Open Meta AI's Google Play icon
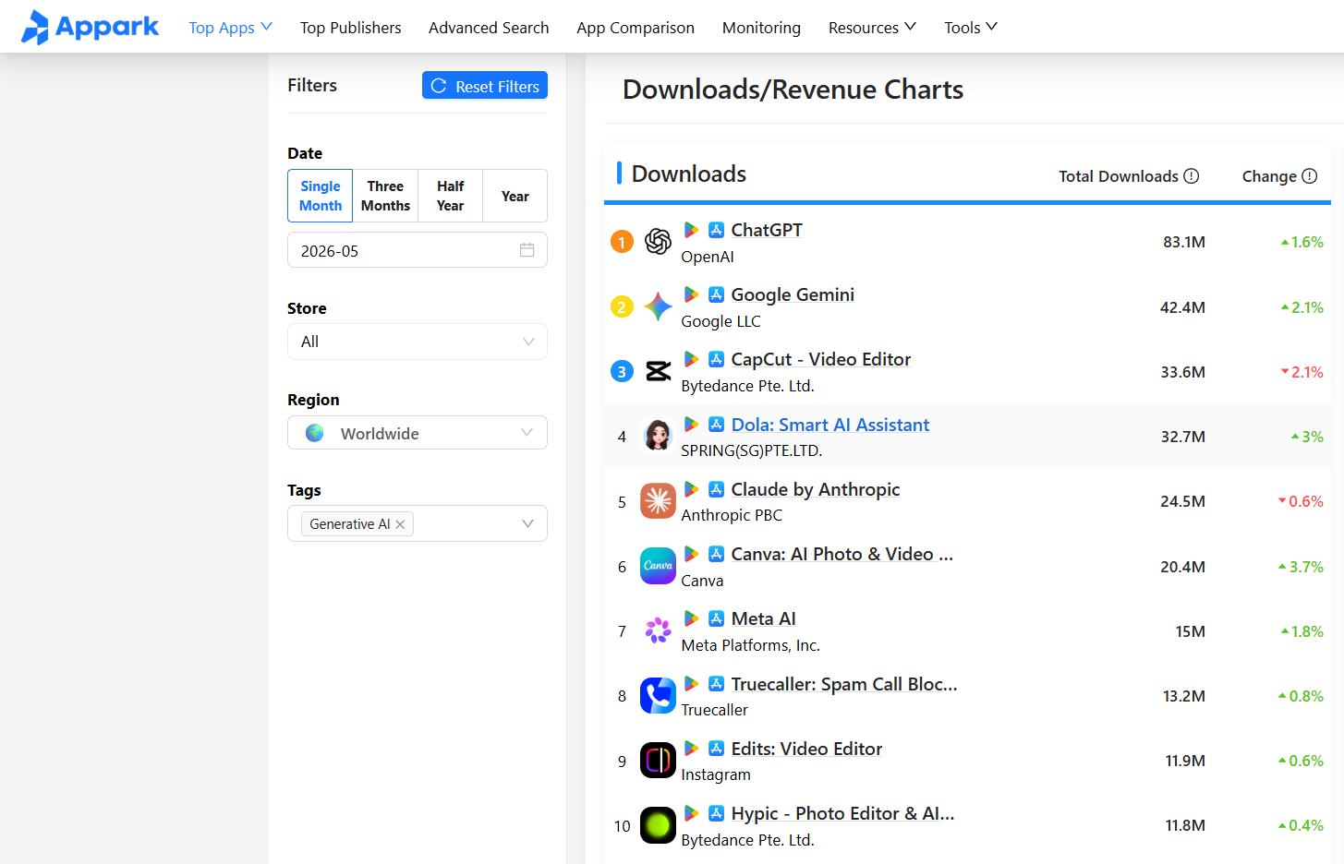The height and width of the screenshot is (864, 1344). [x=691, y=618]
